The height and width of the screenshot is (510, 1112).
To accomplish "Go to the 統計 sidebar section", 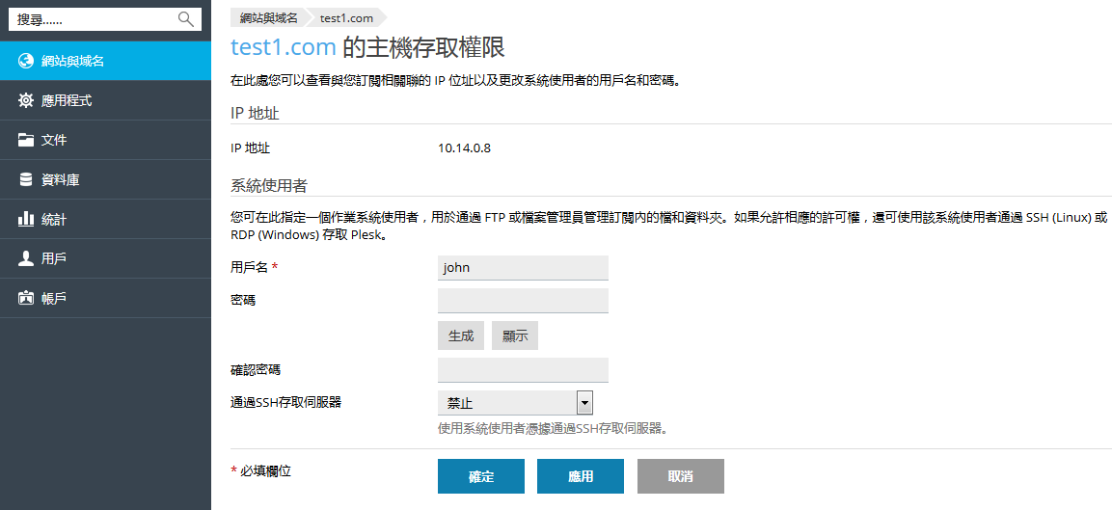I will click(x=106, y=219).
